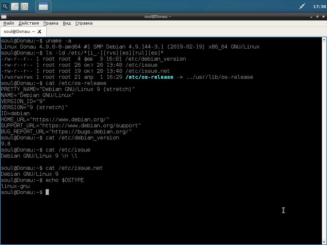
Task: Click the 'echo $OSTYPE' command line
Action: 42,180
